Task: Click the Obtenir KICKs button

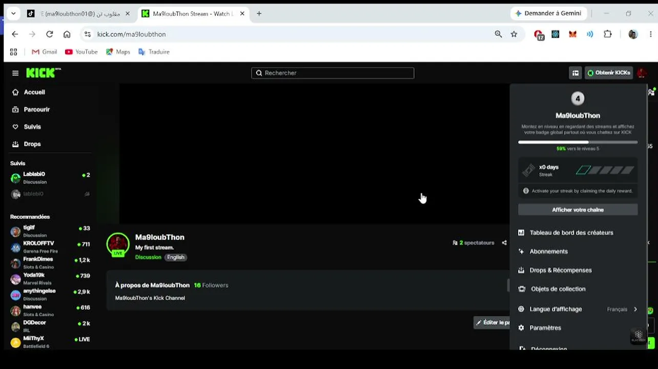Action: (609, 73)
